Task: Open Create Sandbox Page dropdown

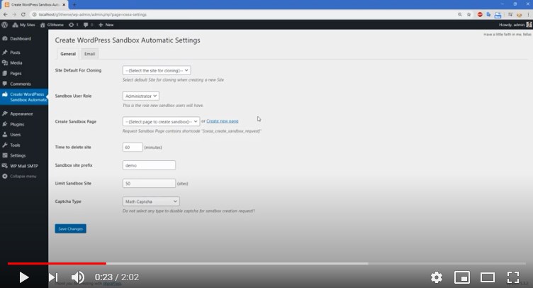Action: [x=161, y=121]
